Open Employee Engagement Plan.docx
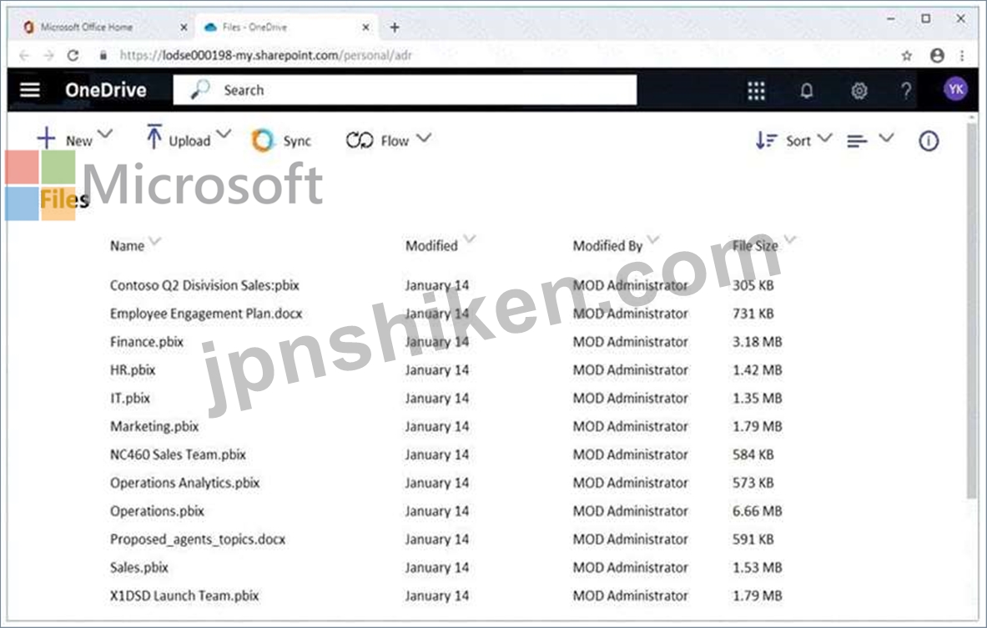The image size is (987, 628). pyautogui.click(x=206, y=314)
